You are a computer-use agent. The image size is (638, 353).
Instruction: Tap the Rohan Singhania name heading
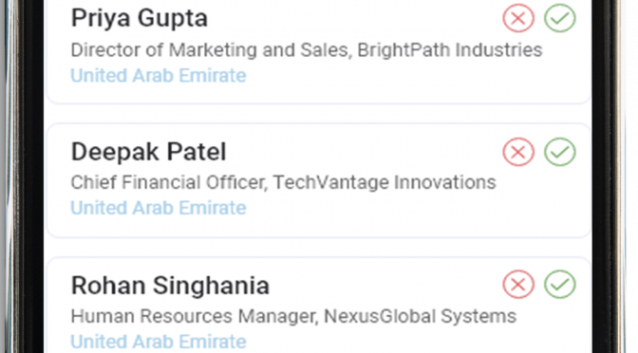(x=170, y=285)
